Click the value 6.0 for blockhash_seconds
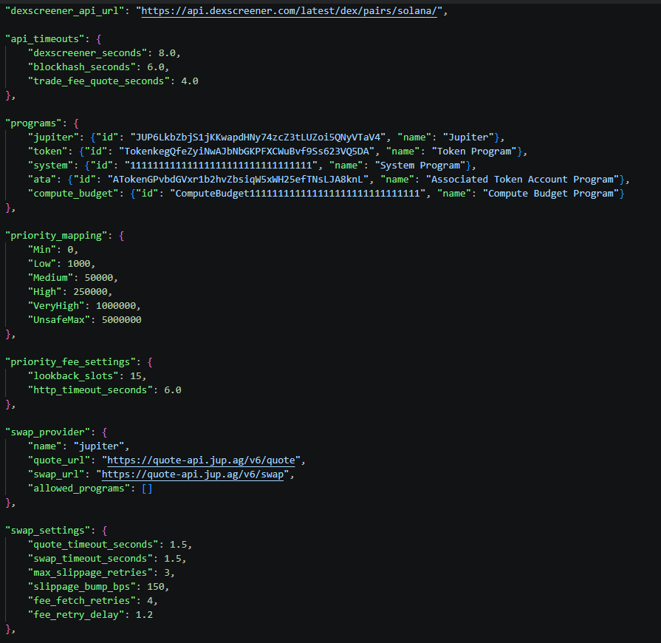This screenshot has width=661, height=643. tap(156, 67)
